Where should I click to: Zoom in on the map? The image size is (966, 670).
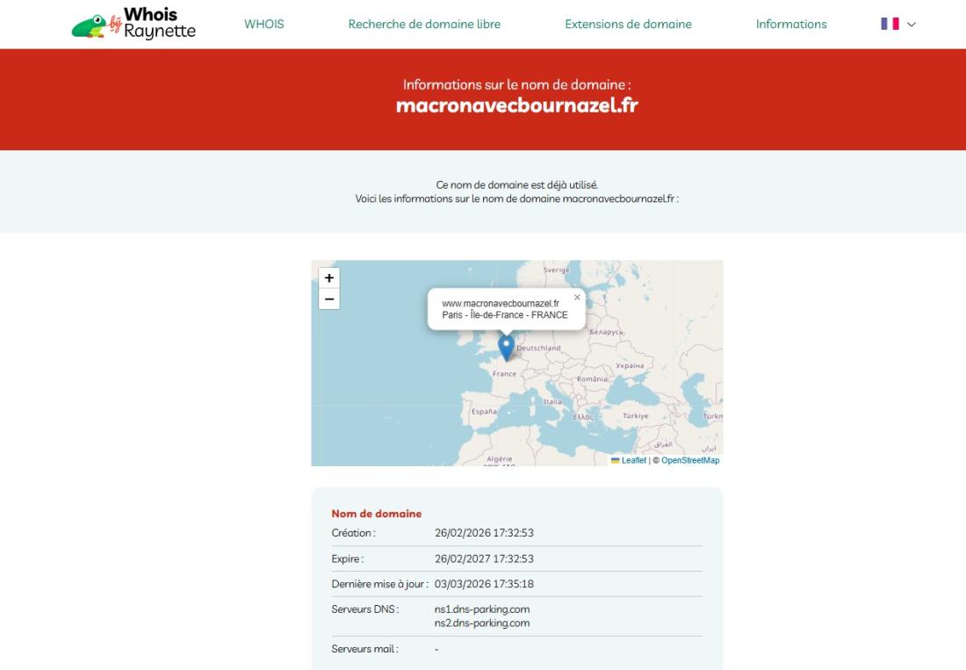point(329,277)
